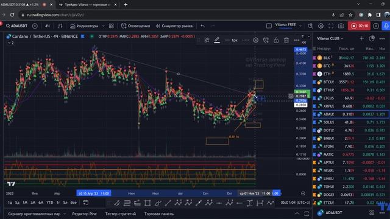Screen dimensions: 390x219
Task: Open drawing templates icon in floating toolbar
Action: (x=207, y=40)
